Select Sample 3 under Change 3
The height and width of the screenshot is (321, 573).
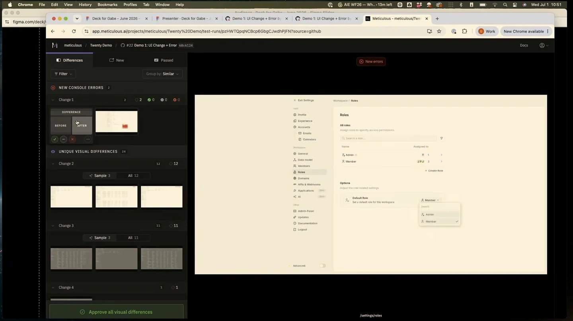pyautogui.click(x=100, y=237)
